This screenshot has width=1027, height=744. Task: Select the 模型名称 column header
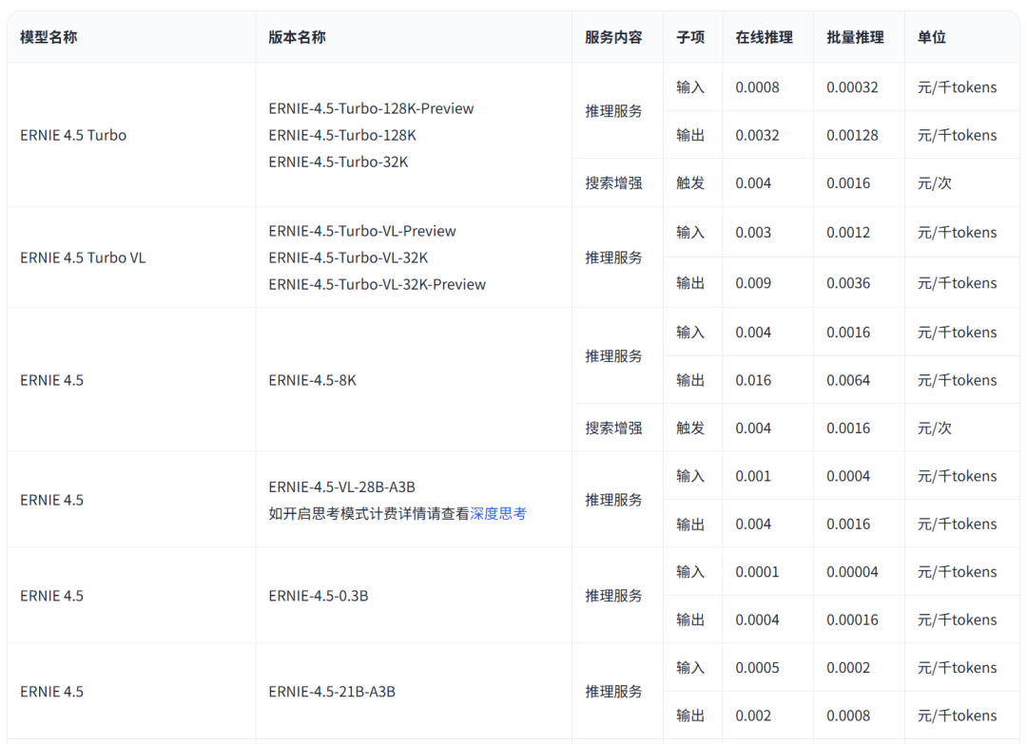pyautogui.click(x=44, y=37)
